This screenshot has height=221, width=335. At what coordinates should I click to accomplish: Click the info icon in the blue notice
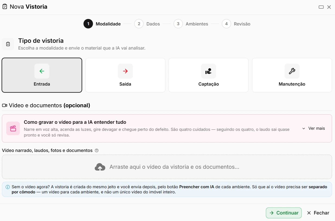(8, 187)
